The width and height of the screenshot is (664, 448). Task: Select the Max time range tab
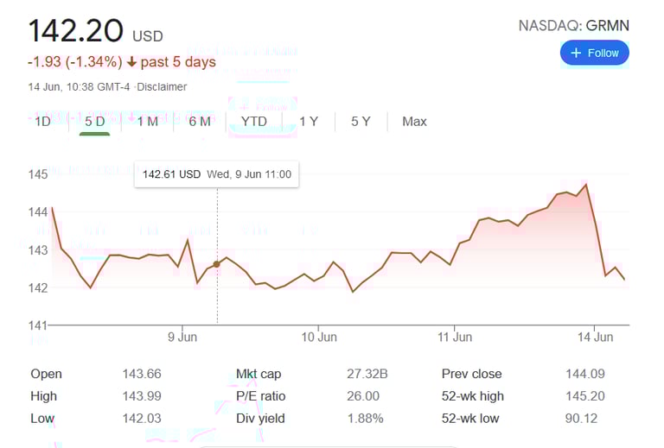tap(414, 122)
